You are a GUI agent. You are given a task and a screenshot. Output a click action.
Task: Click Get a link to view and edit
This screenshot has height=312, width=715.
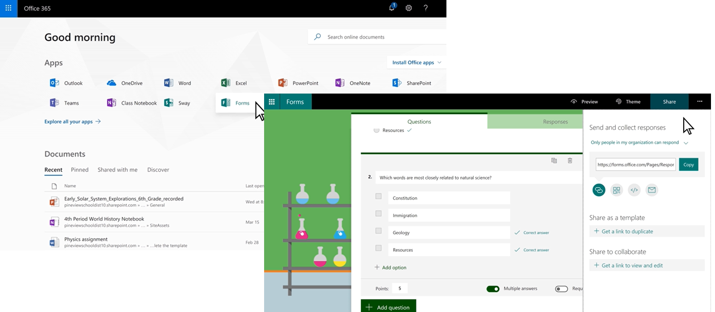pos(647,265)
